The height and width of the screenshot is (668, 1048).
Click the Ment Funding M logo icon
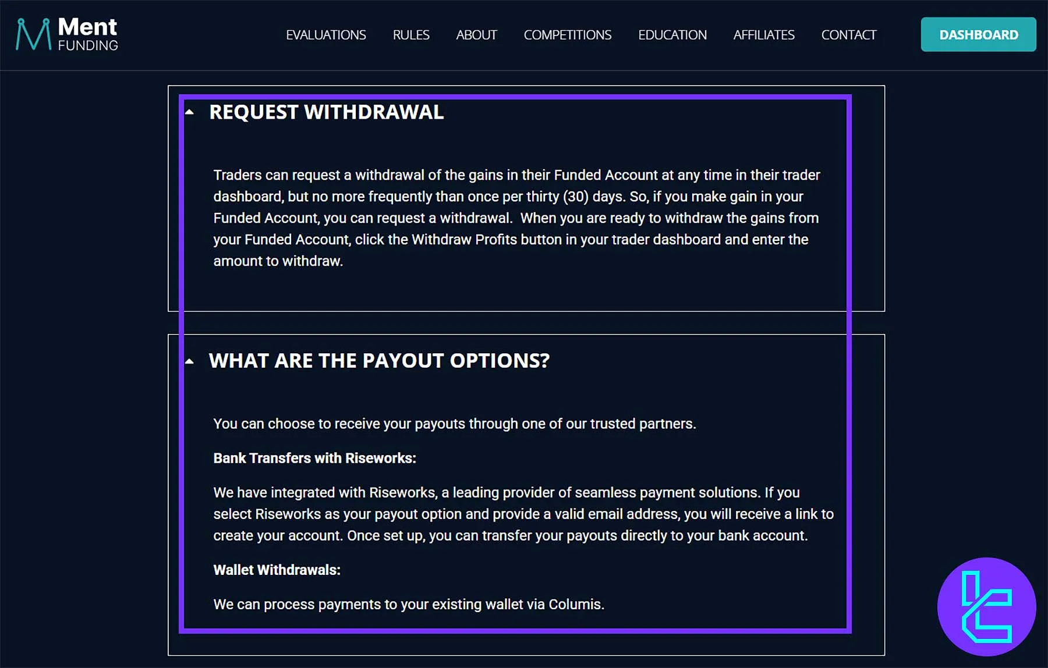coord(33,34)
